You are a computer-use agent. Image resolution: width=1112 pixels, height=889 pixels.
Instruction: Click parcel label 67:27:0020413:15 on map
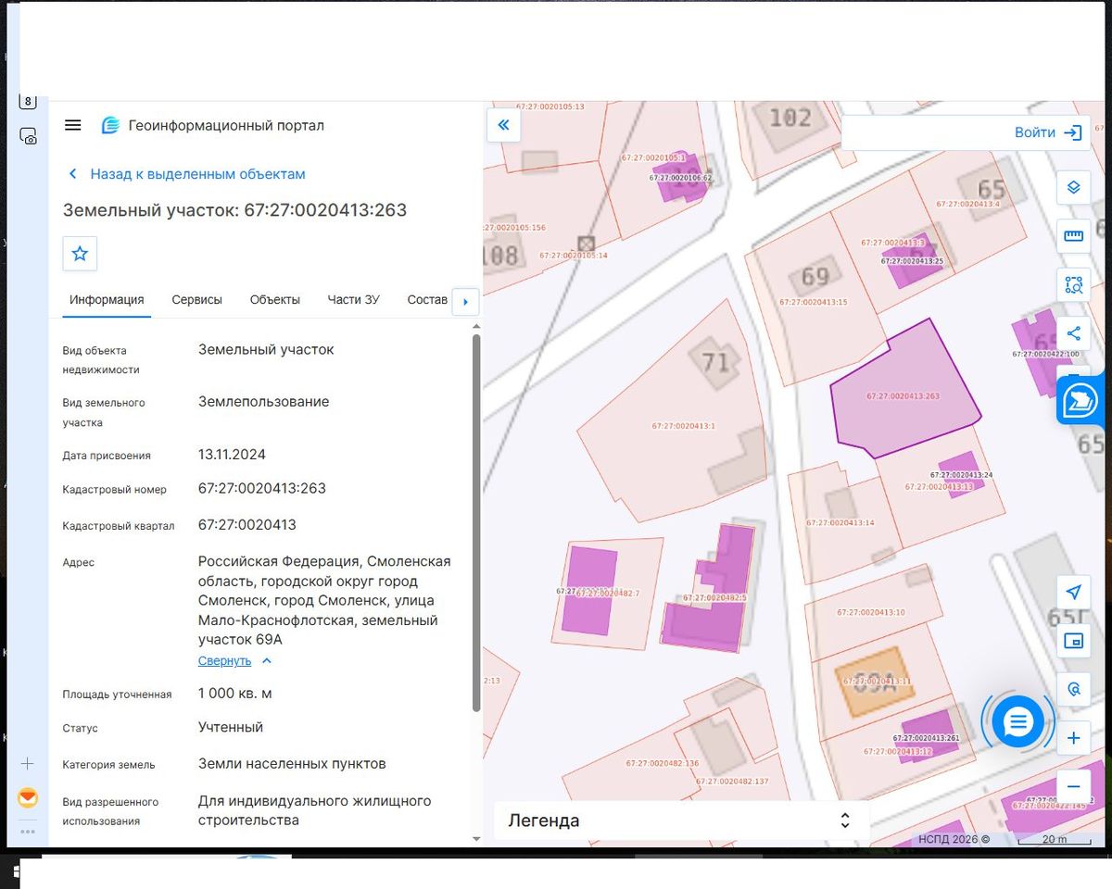point(813,302)
